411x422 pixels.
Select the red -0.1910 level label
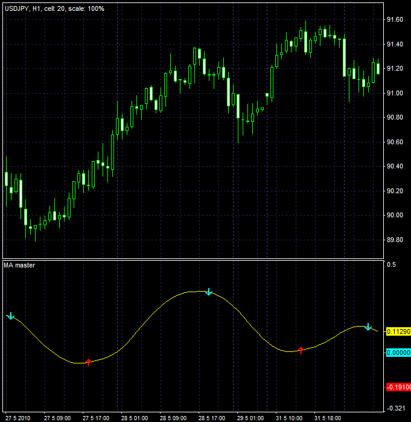(x=398, y=387)
